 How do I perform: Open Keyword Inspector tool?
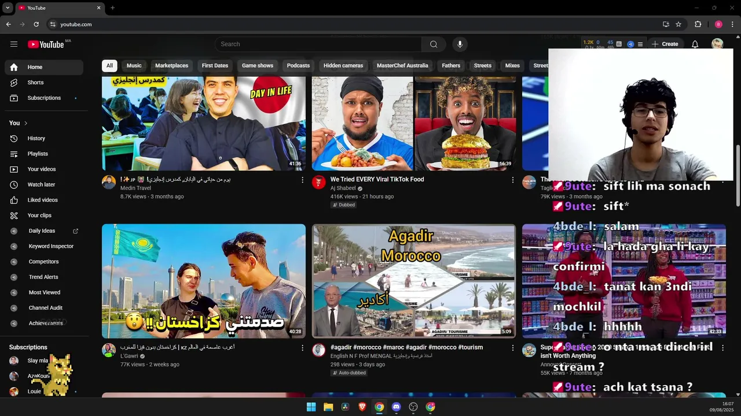pos(44,246)
